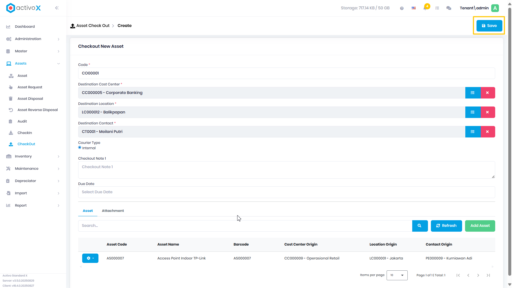Click CC000009 - Operasional Retail cell
Image resolution: width=512 pixels, height=288 pixels.
(x=312, y=258)
